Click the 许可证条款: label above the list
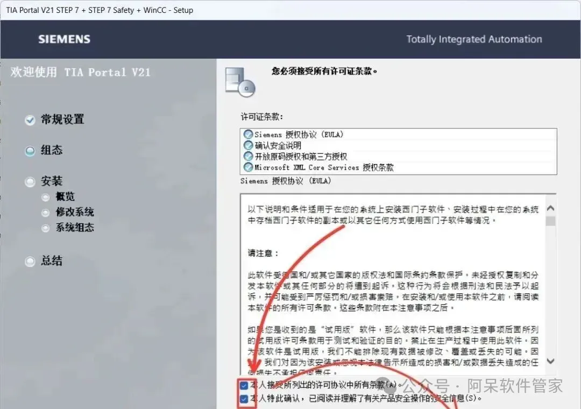Screen dimensions: 581x409 click(262, 117)
